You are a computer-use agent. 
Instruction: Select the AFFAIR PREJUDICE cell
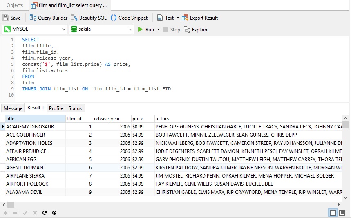coord(35,151)
